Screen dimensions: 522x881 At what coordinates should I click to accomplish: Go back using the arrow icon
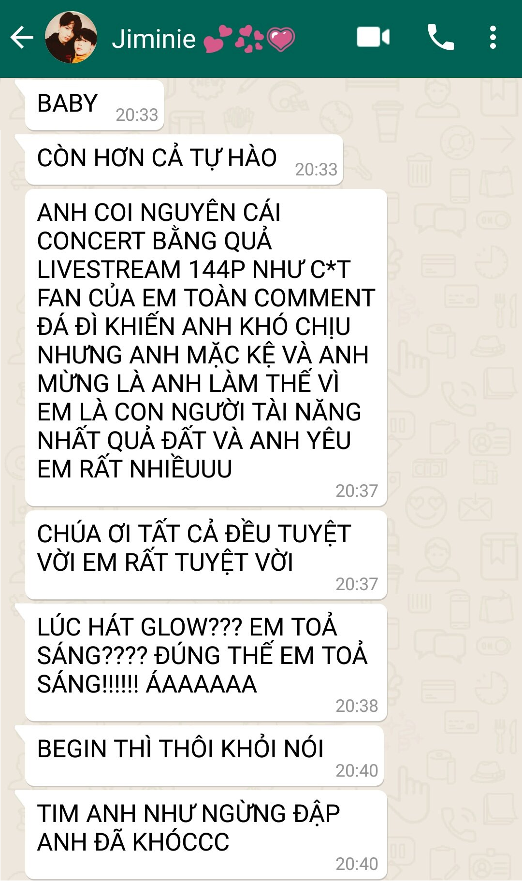coord(22,38)
